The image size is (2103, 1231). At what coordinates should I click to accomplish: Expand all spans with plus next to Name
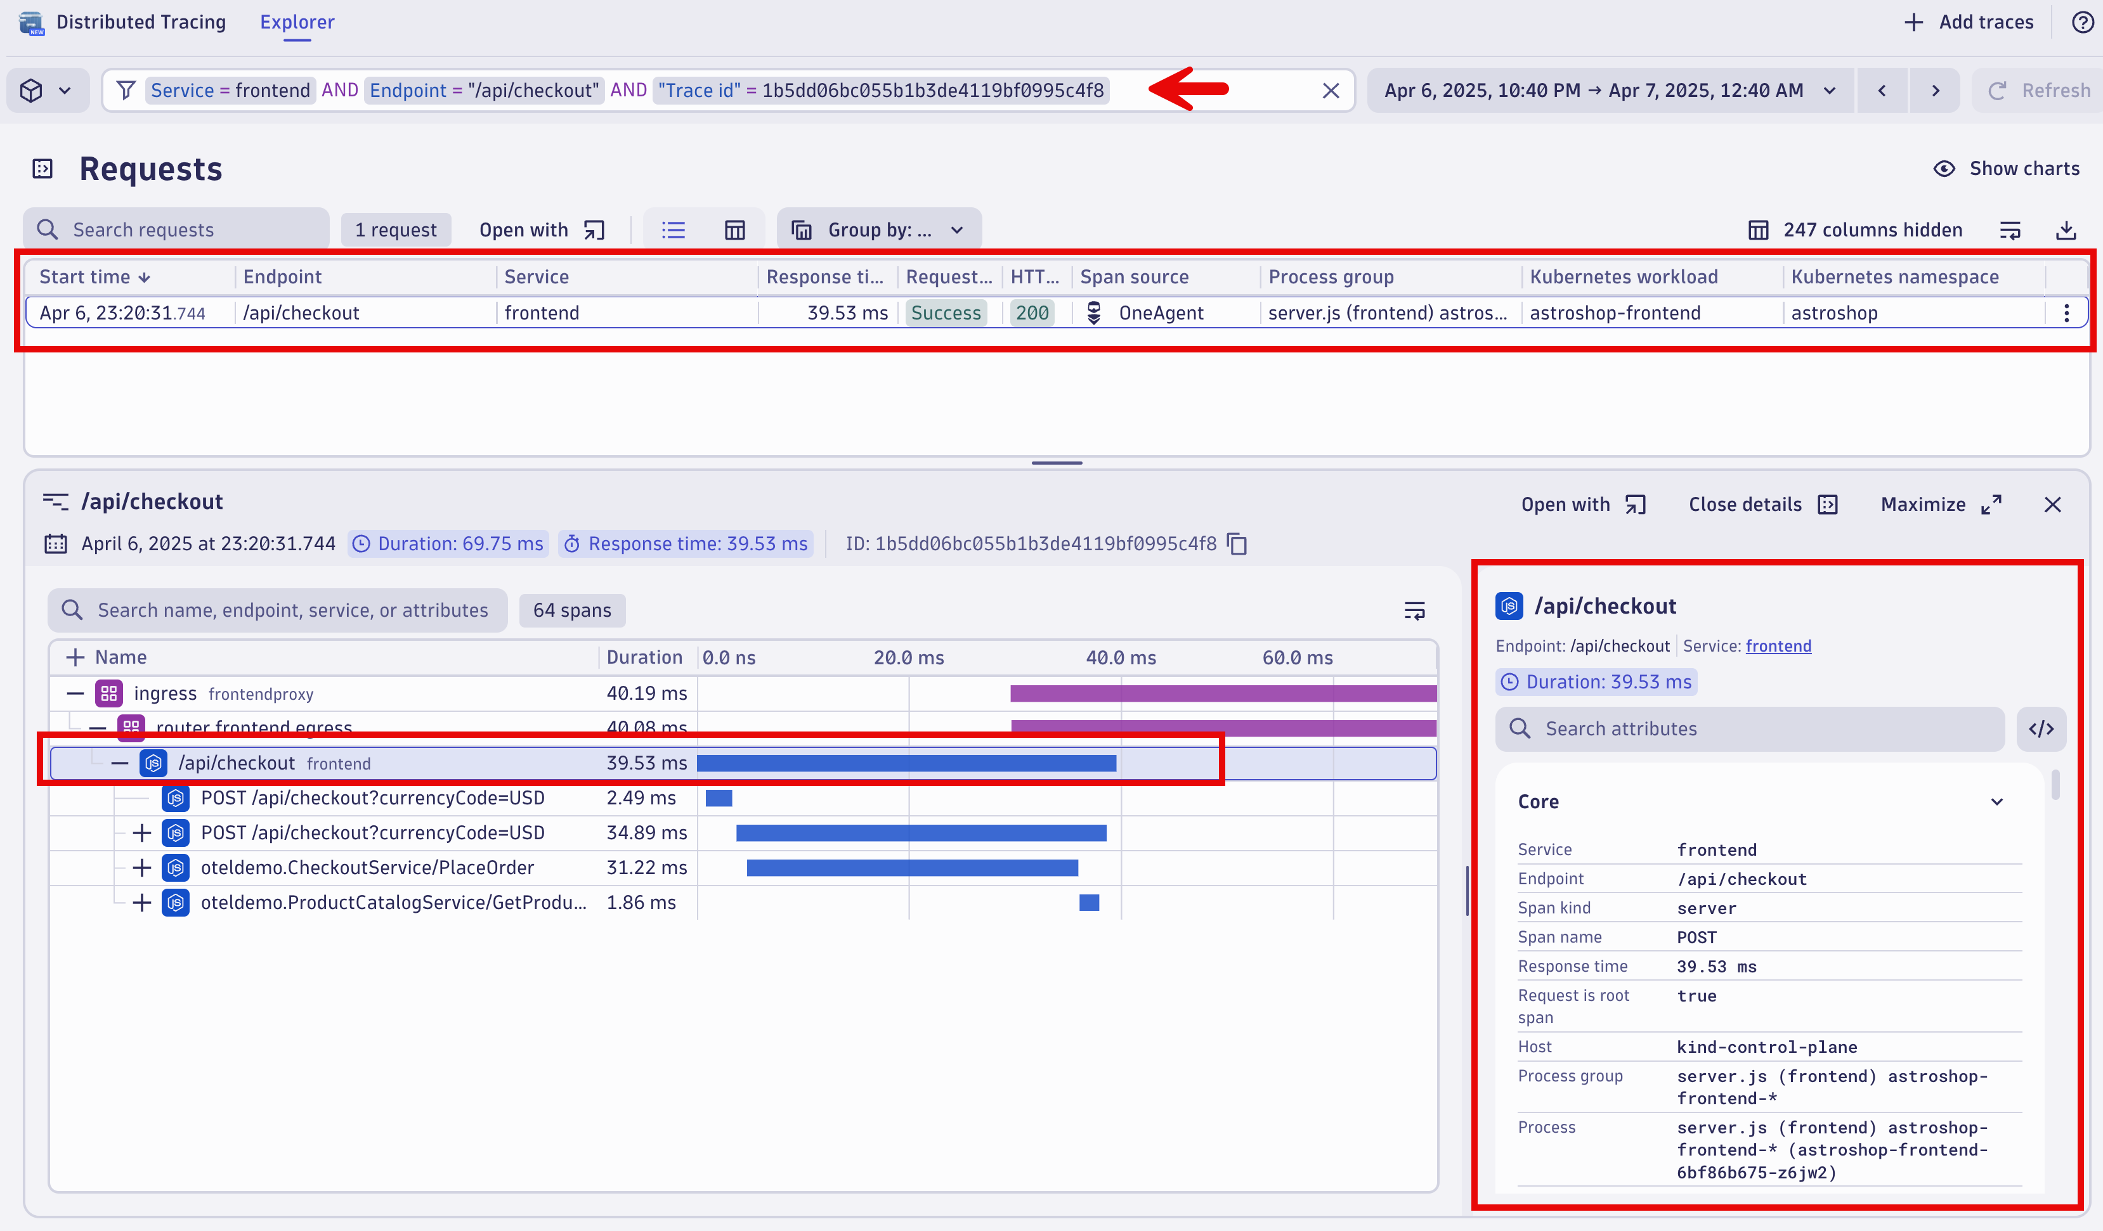75,657
